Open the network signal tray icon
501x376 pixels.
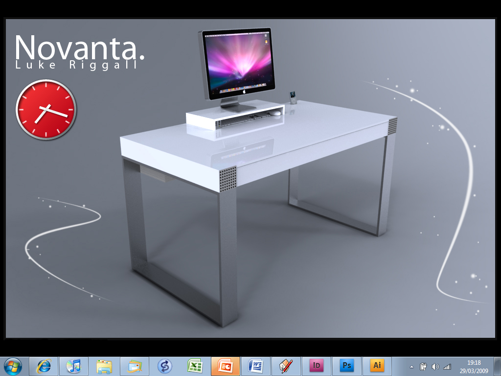point(447,367)
